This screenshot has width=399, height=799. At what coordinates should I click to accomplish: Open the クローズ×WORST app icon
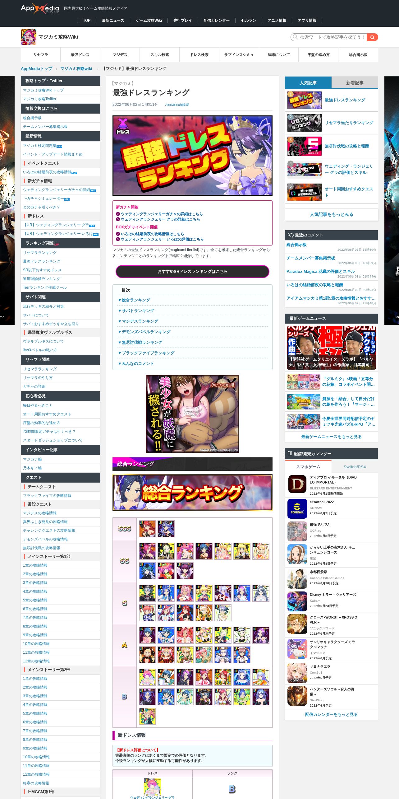(x=297, y=624)
